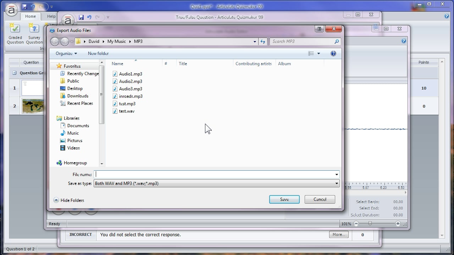454x255 pixels.
Task: Insert a Survey Question from ribbon
Action: pos(34,34)
